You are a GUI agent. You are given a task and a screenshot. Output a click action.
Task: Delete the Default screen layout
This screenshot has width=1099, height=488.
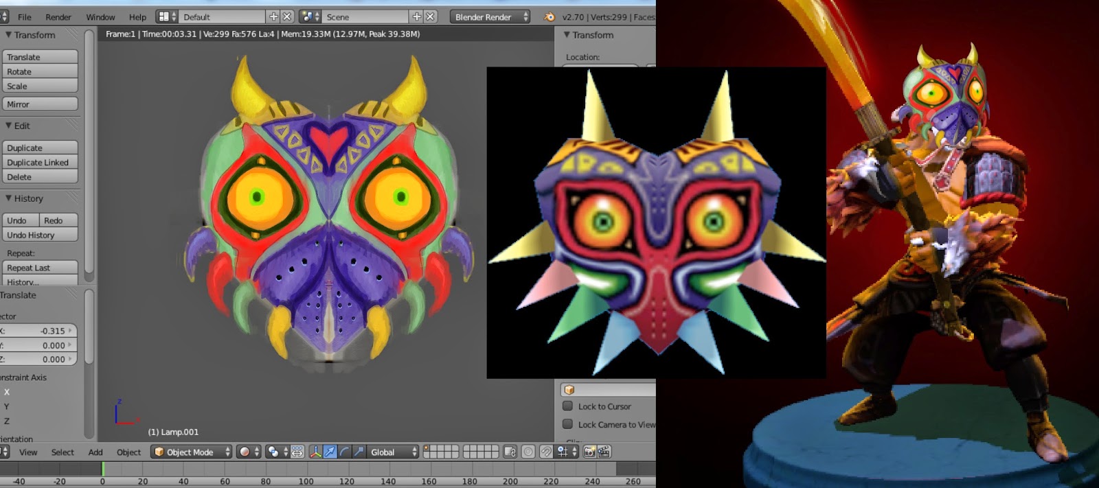tap(287, 16)
